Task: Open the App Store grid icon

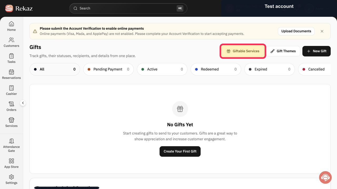Action: point(11,161)
